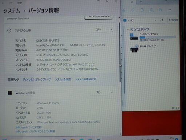Open システムの保護 link
Screen dimensions: 186x140
(x=63, y=79)
